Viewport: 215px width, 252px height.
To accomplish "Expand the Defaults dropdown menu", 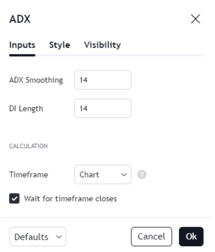I will [37, 237].
